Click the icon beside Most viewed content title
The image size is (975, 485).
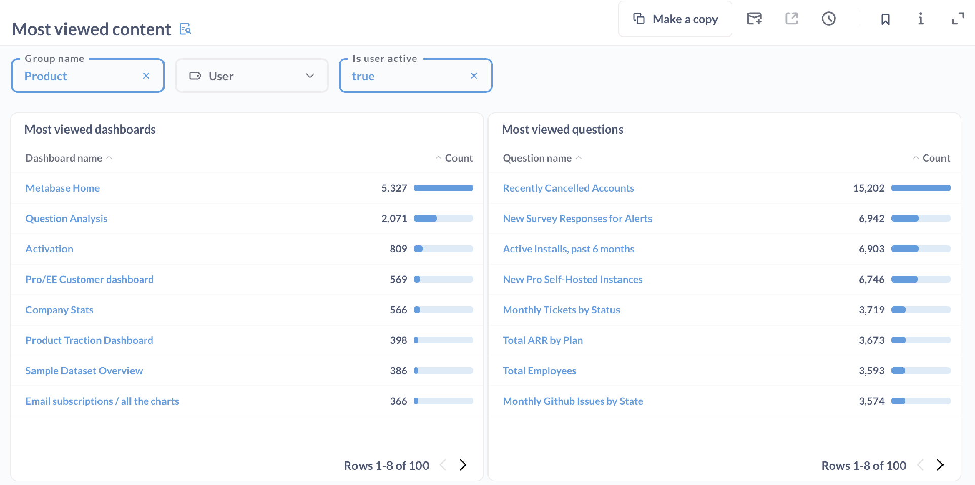point(185,29)
